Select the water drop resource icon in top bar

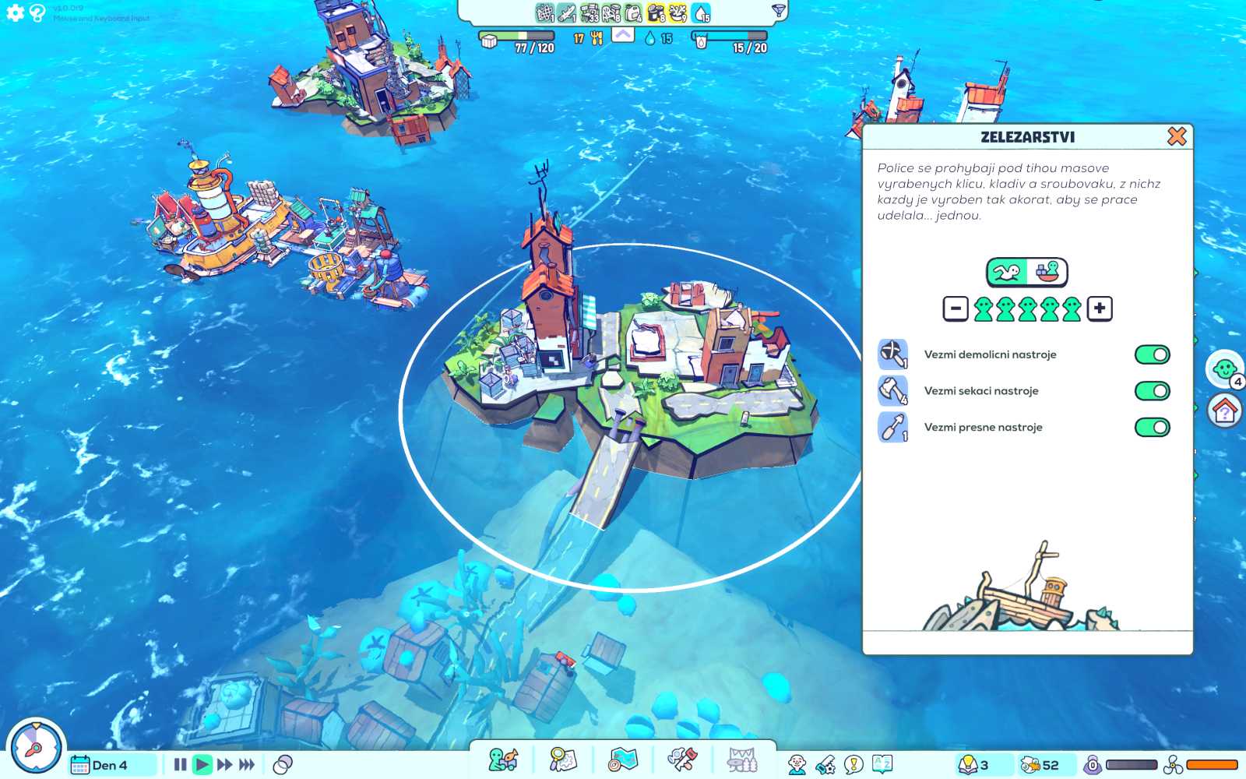click(x=701, y=12)
